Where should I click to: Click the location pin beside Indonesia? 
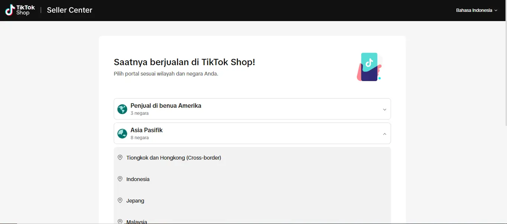point(120,179)
